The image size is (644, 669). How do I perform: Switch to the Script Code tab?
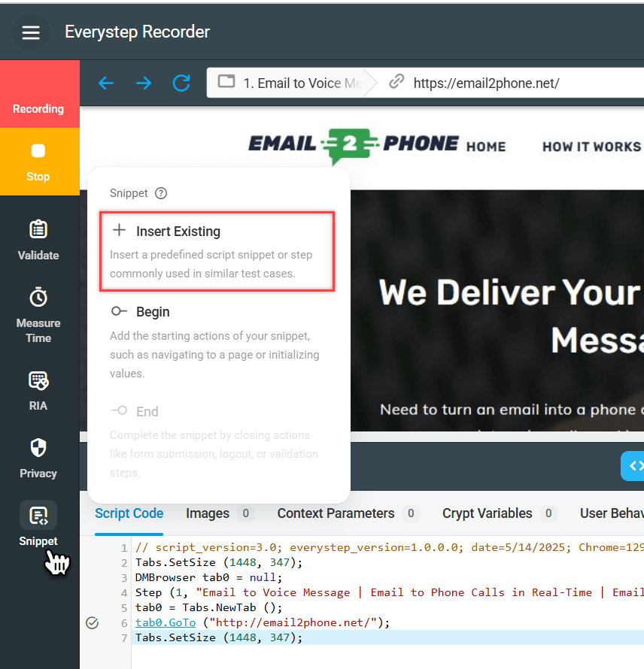pos(129,513)
